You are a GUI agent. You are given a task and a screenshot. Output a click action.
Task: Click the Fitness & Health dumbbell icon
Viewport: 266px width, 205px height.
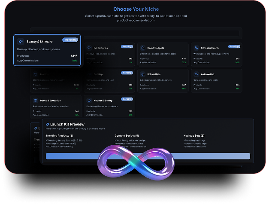coord(196,48)
